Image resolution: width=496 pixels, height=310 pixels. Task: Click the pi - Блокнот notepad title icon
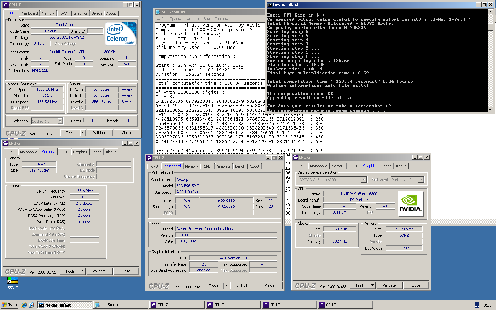pos(158,12)
